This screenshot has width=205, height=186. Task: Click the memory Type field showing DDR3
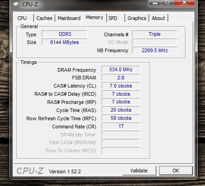[x=64, y=34]
